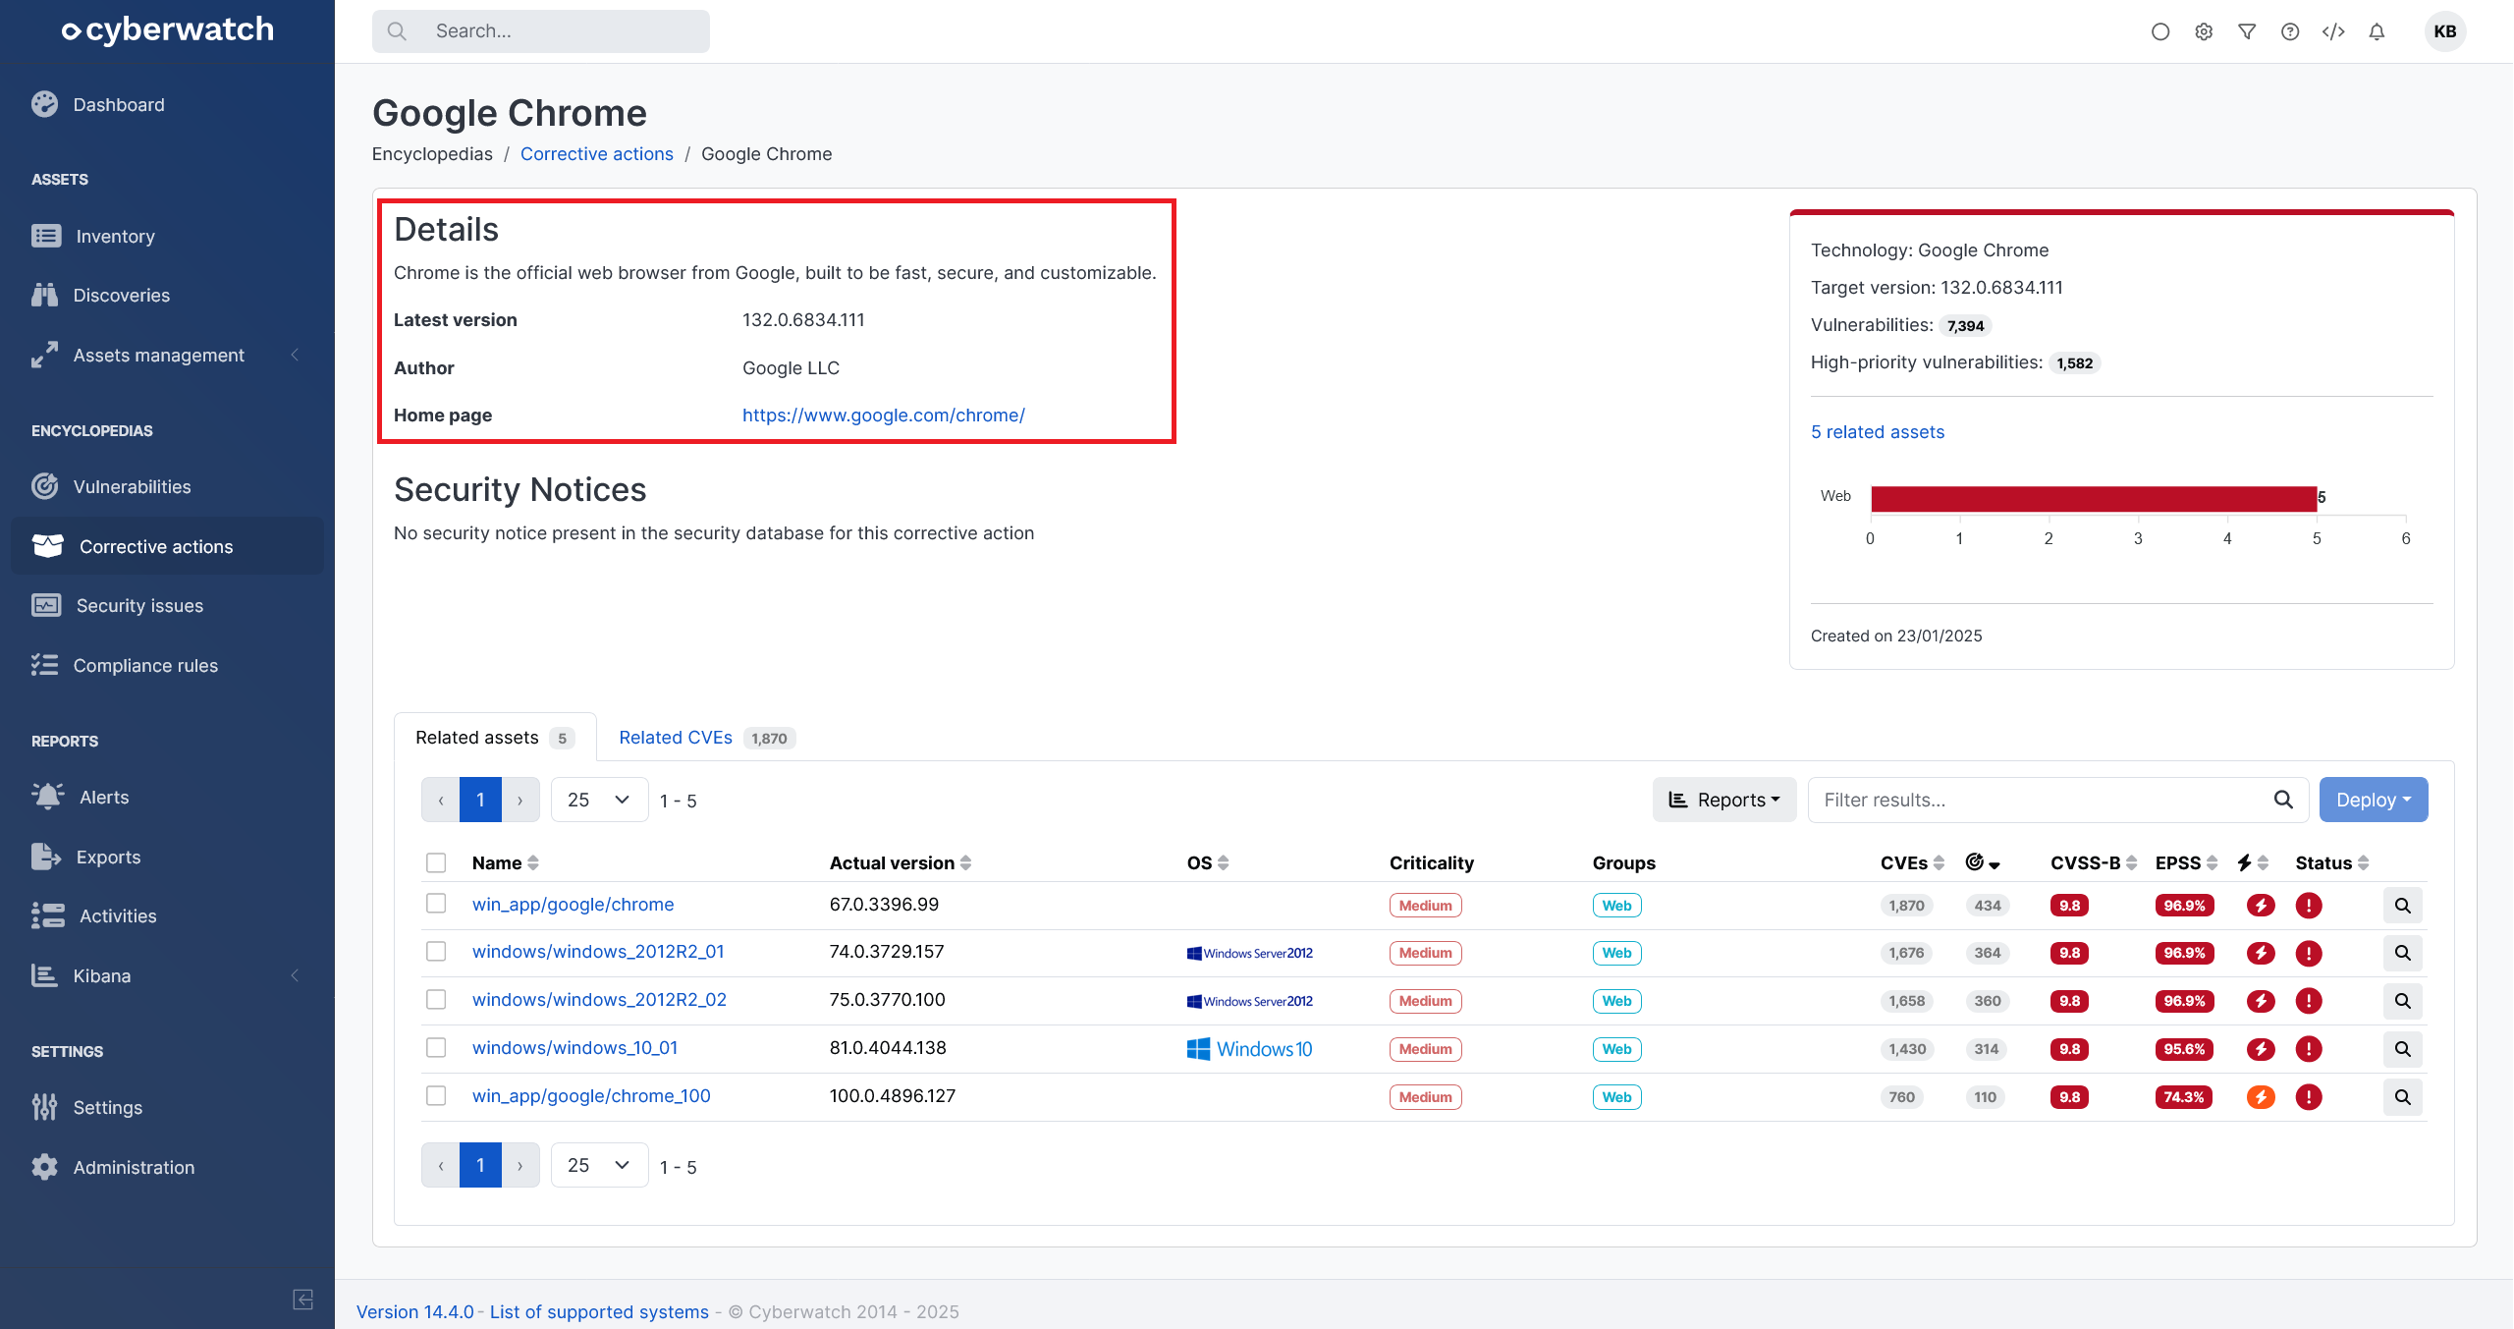Expand Assets management submenu

click(x=167, y=355)
